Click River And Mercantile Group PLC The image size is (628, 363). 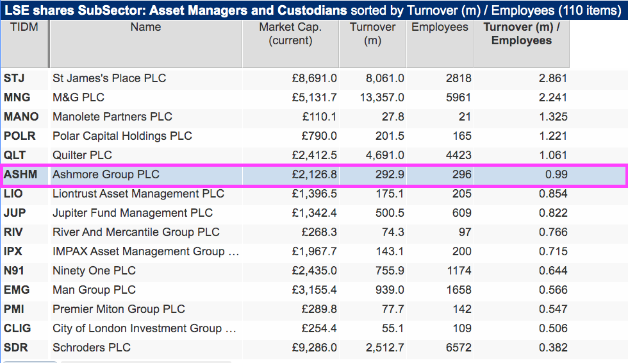pos(136,232)
